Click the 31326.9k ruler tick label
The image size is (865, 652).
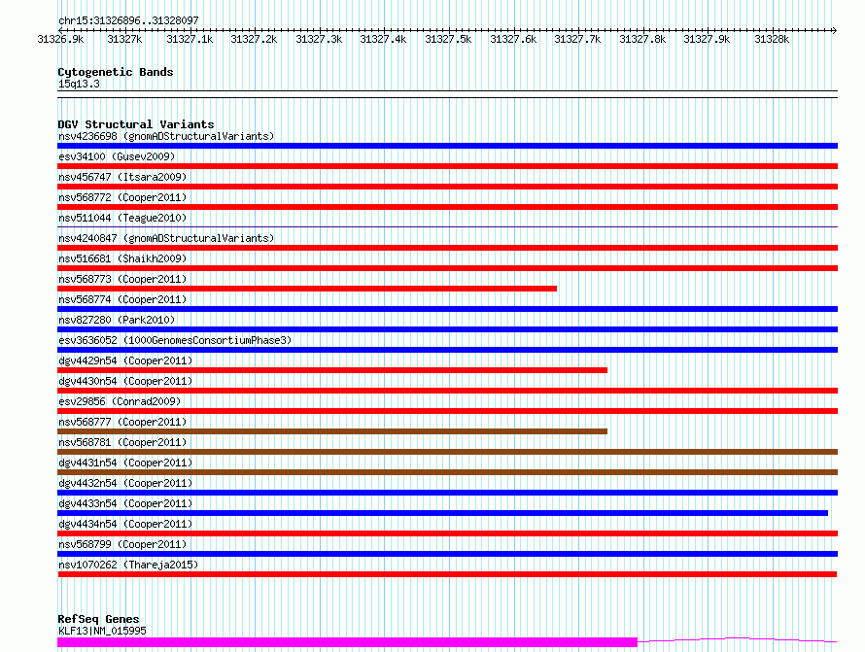[x=60, y=39]
